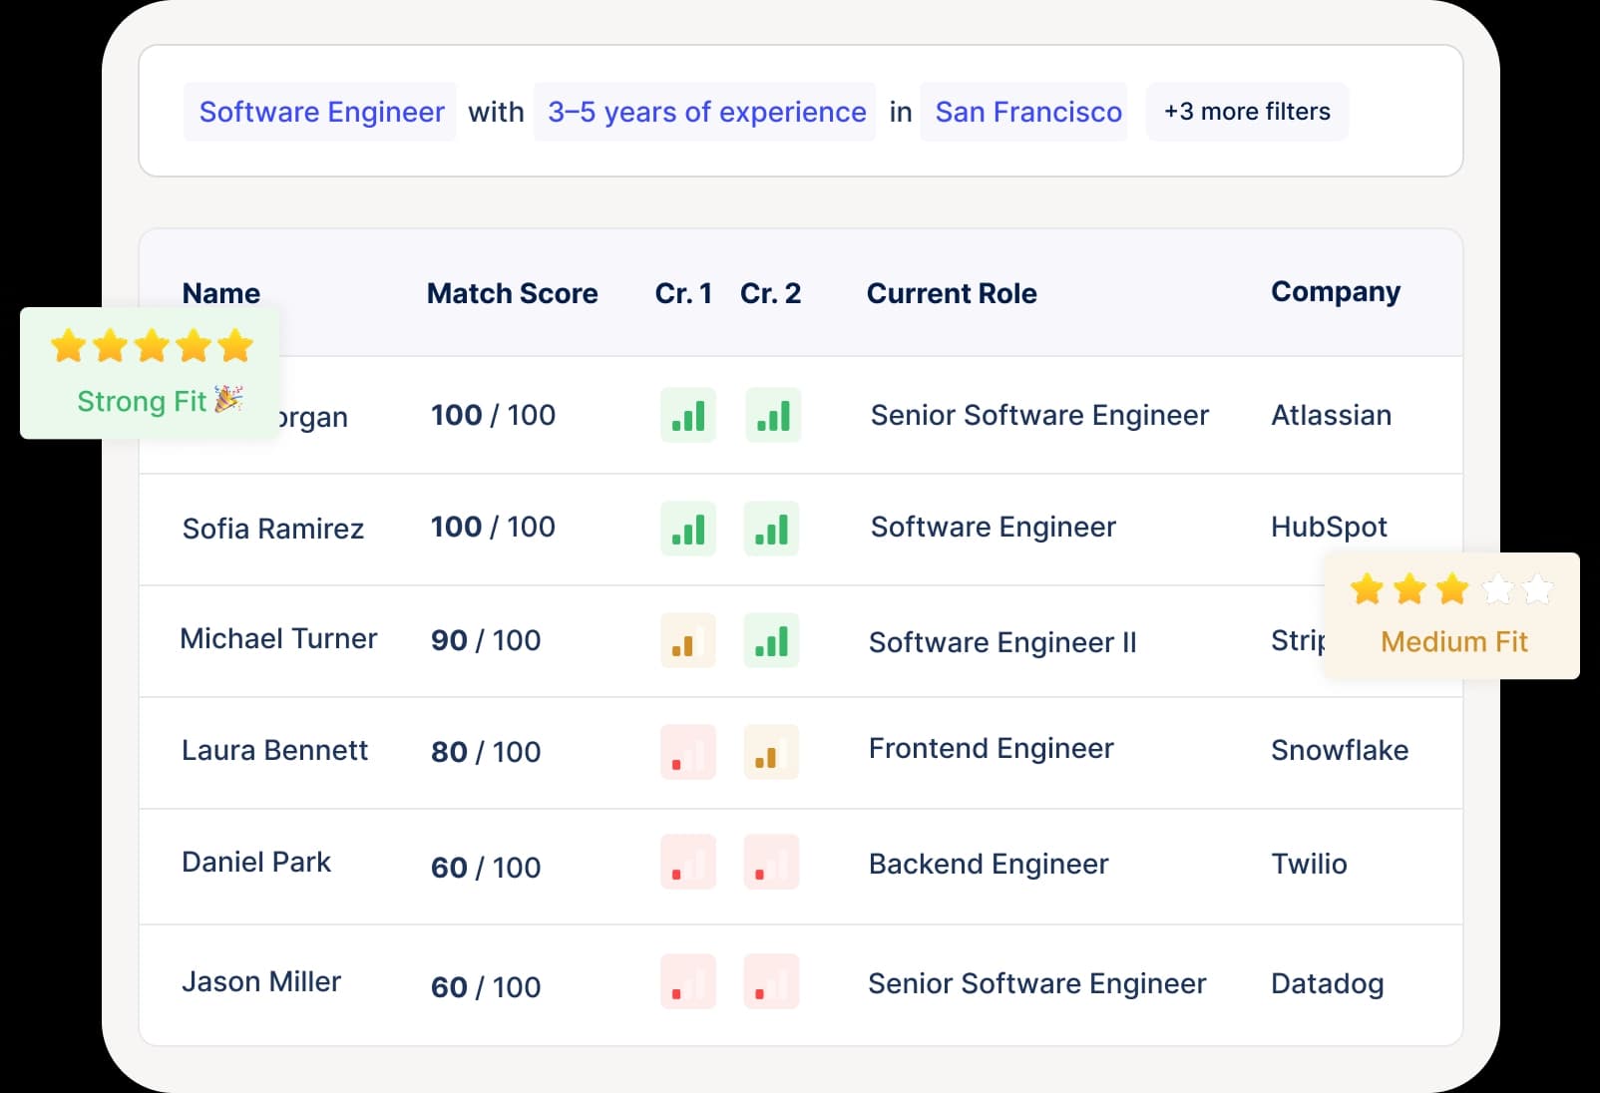Open the Cr. 1 chart icon for Michael Turner
Screen dimensions: 1600x1093
coord(688,640)
